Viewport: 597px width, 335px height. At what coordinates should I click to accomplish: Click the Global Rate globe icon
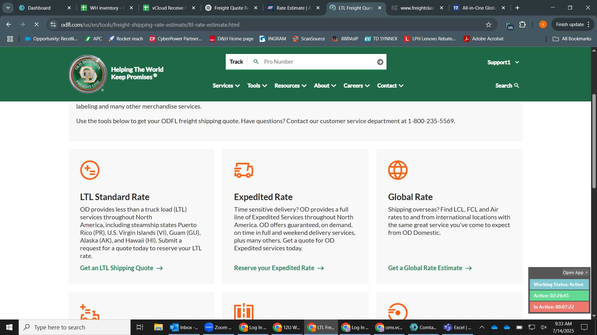click(398, 170)
